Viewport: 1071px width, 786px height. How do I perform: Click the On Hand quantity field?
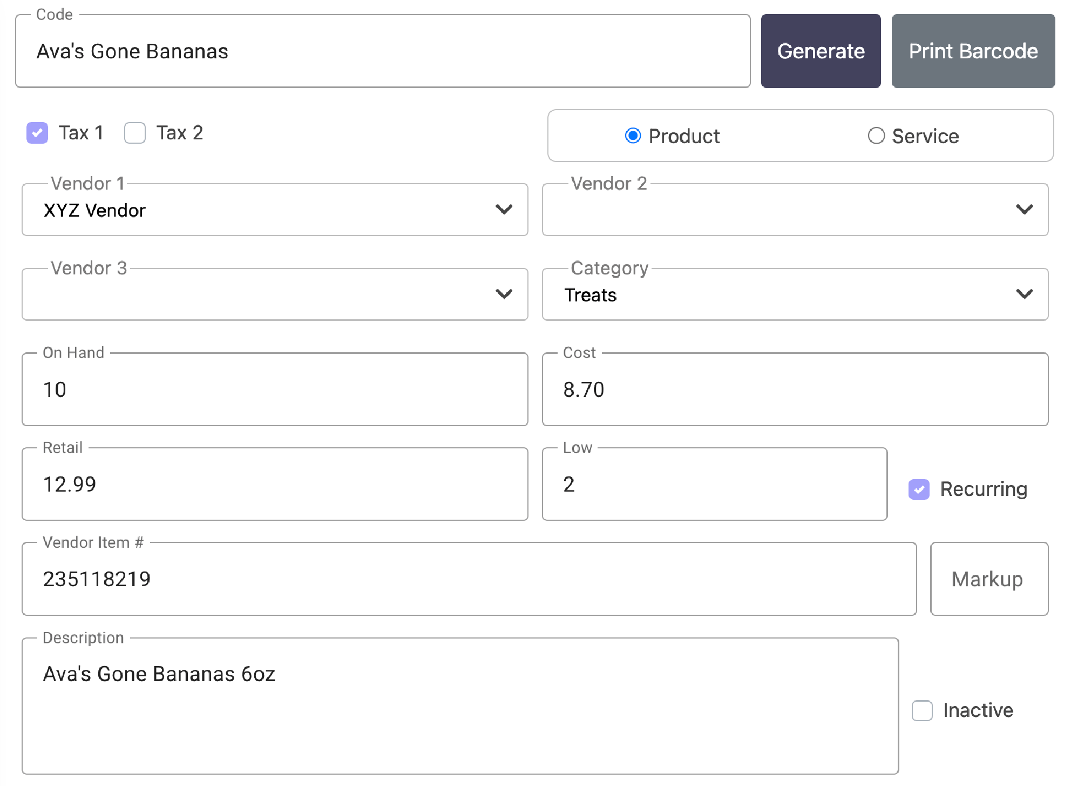click(274, 389)
